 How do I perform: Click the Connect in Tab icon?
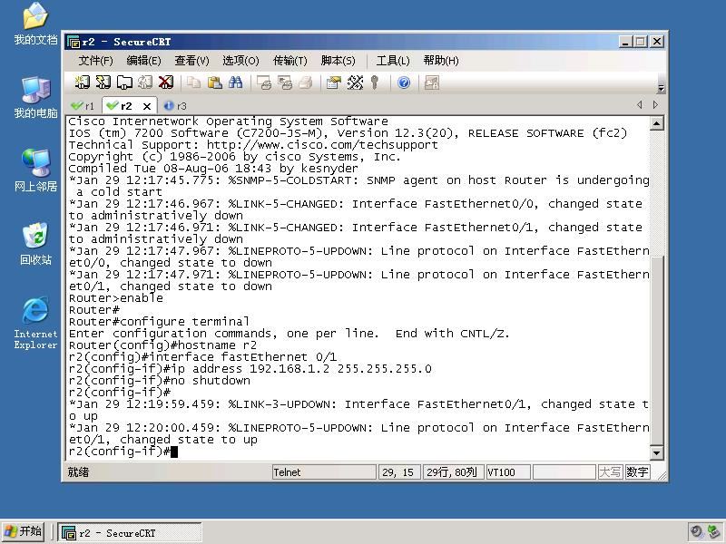pos(124,83)
